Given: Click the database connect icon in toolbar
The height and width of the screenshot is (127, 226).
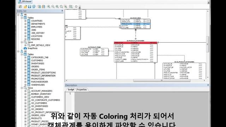Looking at the screenshot, I should point(20,6).
